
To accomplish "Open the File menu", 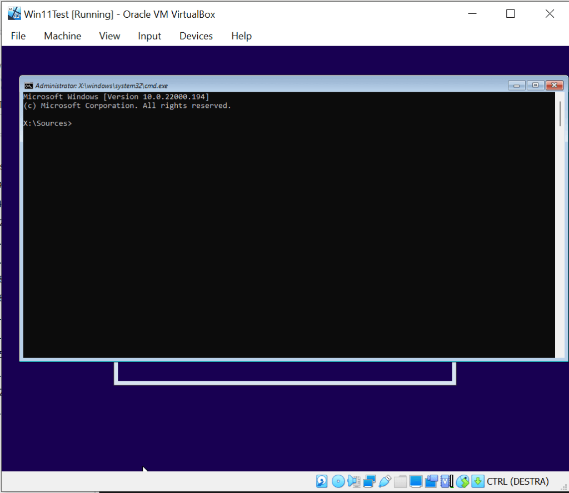I will point(18,36).
